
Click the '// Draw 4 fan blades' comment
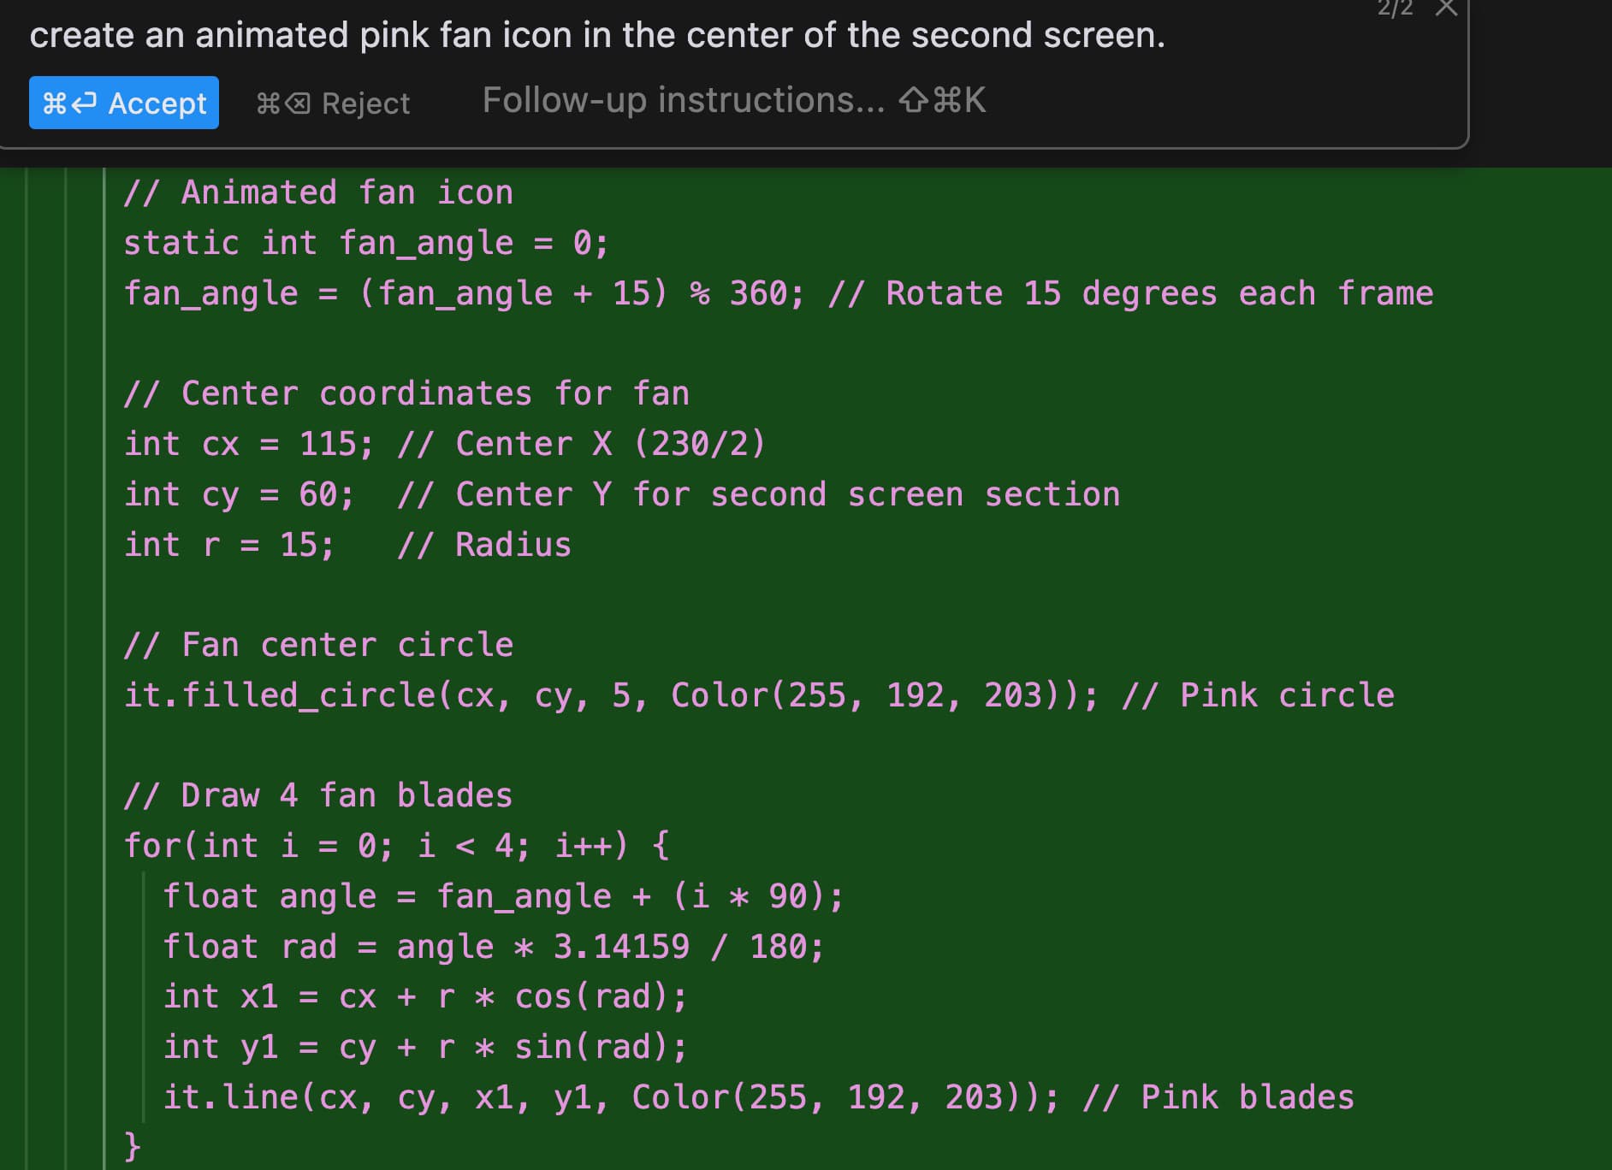point(318,795)
